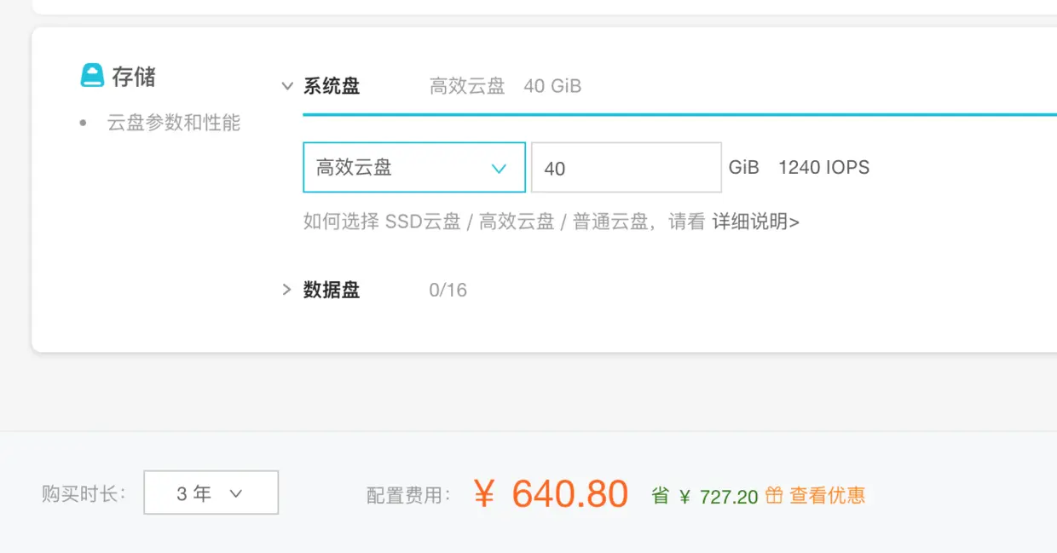1057x553 pixels.
Task: Open the 详细说明 details link
Action: (754, 222)
